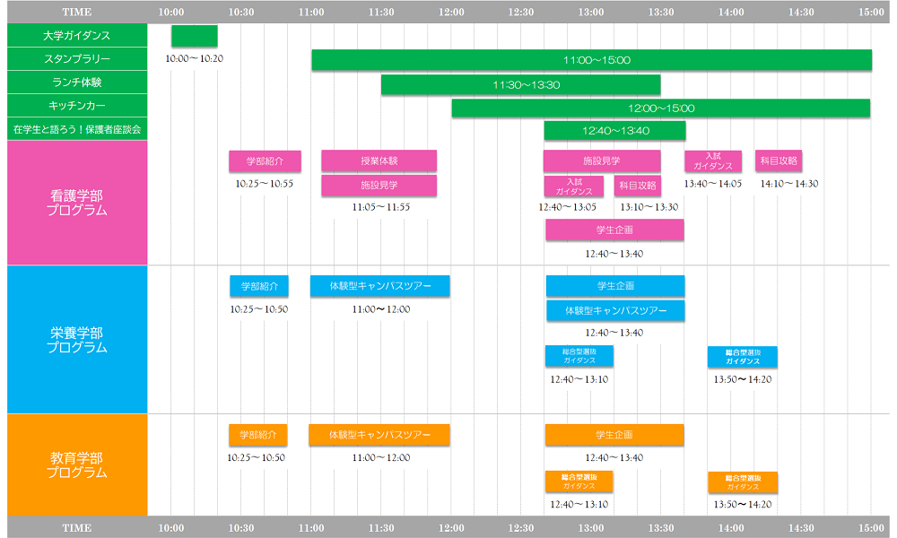Image resolution: width=897 pixels, height=538 pixels.
Task: Click the pink 入試ガイダンス block above 13:40～14:05
Action: pyautogui.click(x=713, y=161)
